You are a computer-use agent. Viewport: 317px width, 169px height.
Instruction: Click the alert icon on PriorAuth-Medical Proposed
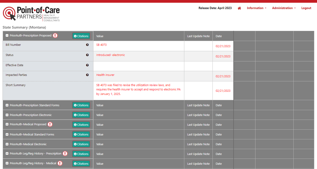tap(50, 124)
